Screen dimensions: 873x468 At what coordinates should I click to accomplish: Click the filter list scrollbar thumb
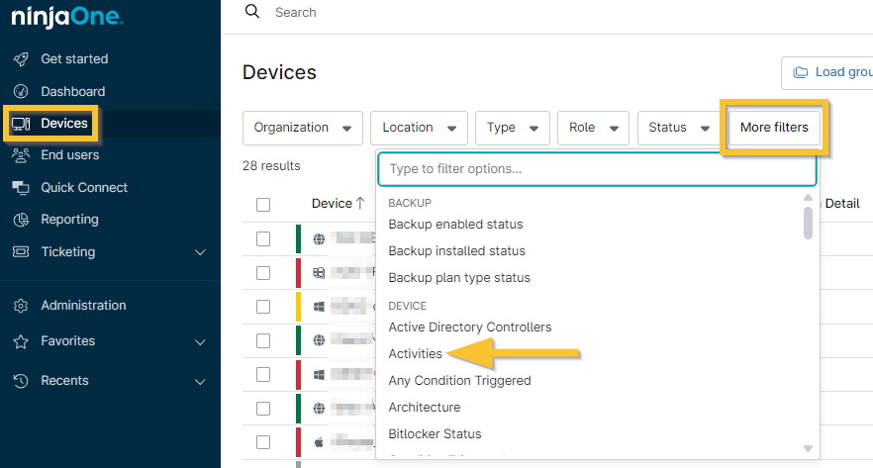[x=808, y=223]
